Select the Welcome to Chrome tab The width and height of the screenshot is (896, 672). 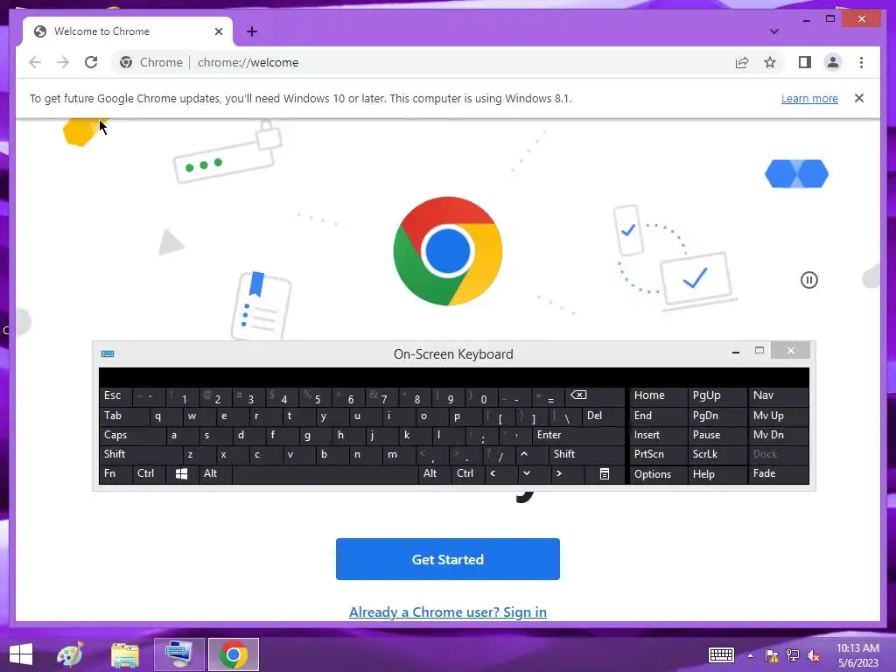128,31
